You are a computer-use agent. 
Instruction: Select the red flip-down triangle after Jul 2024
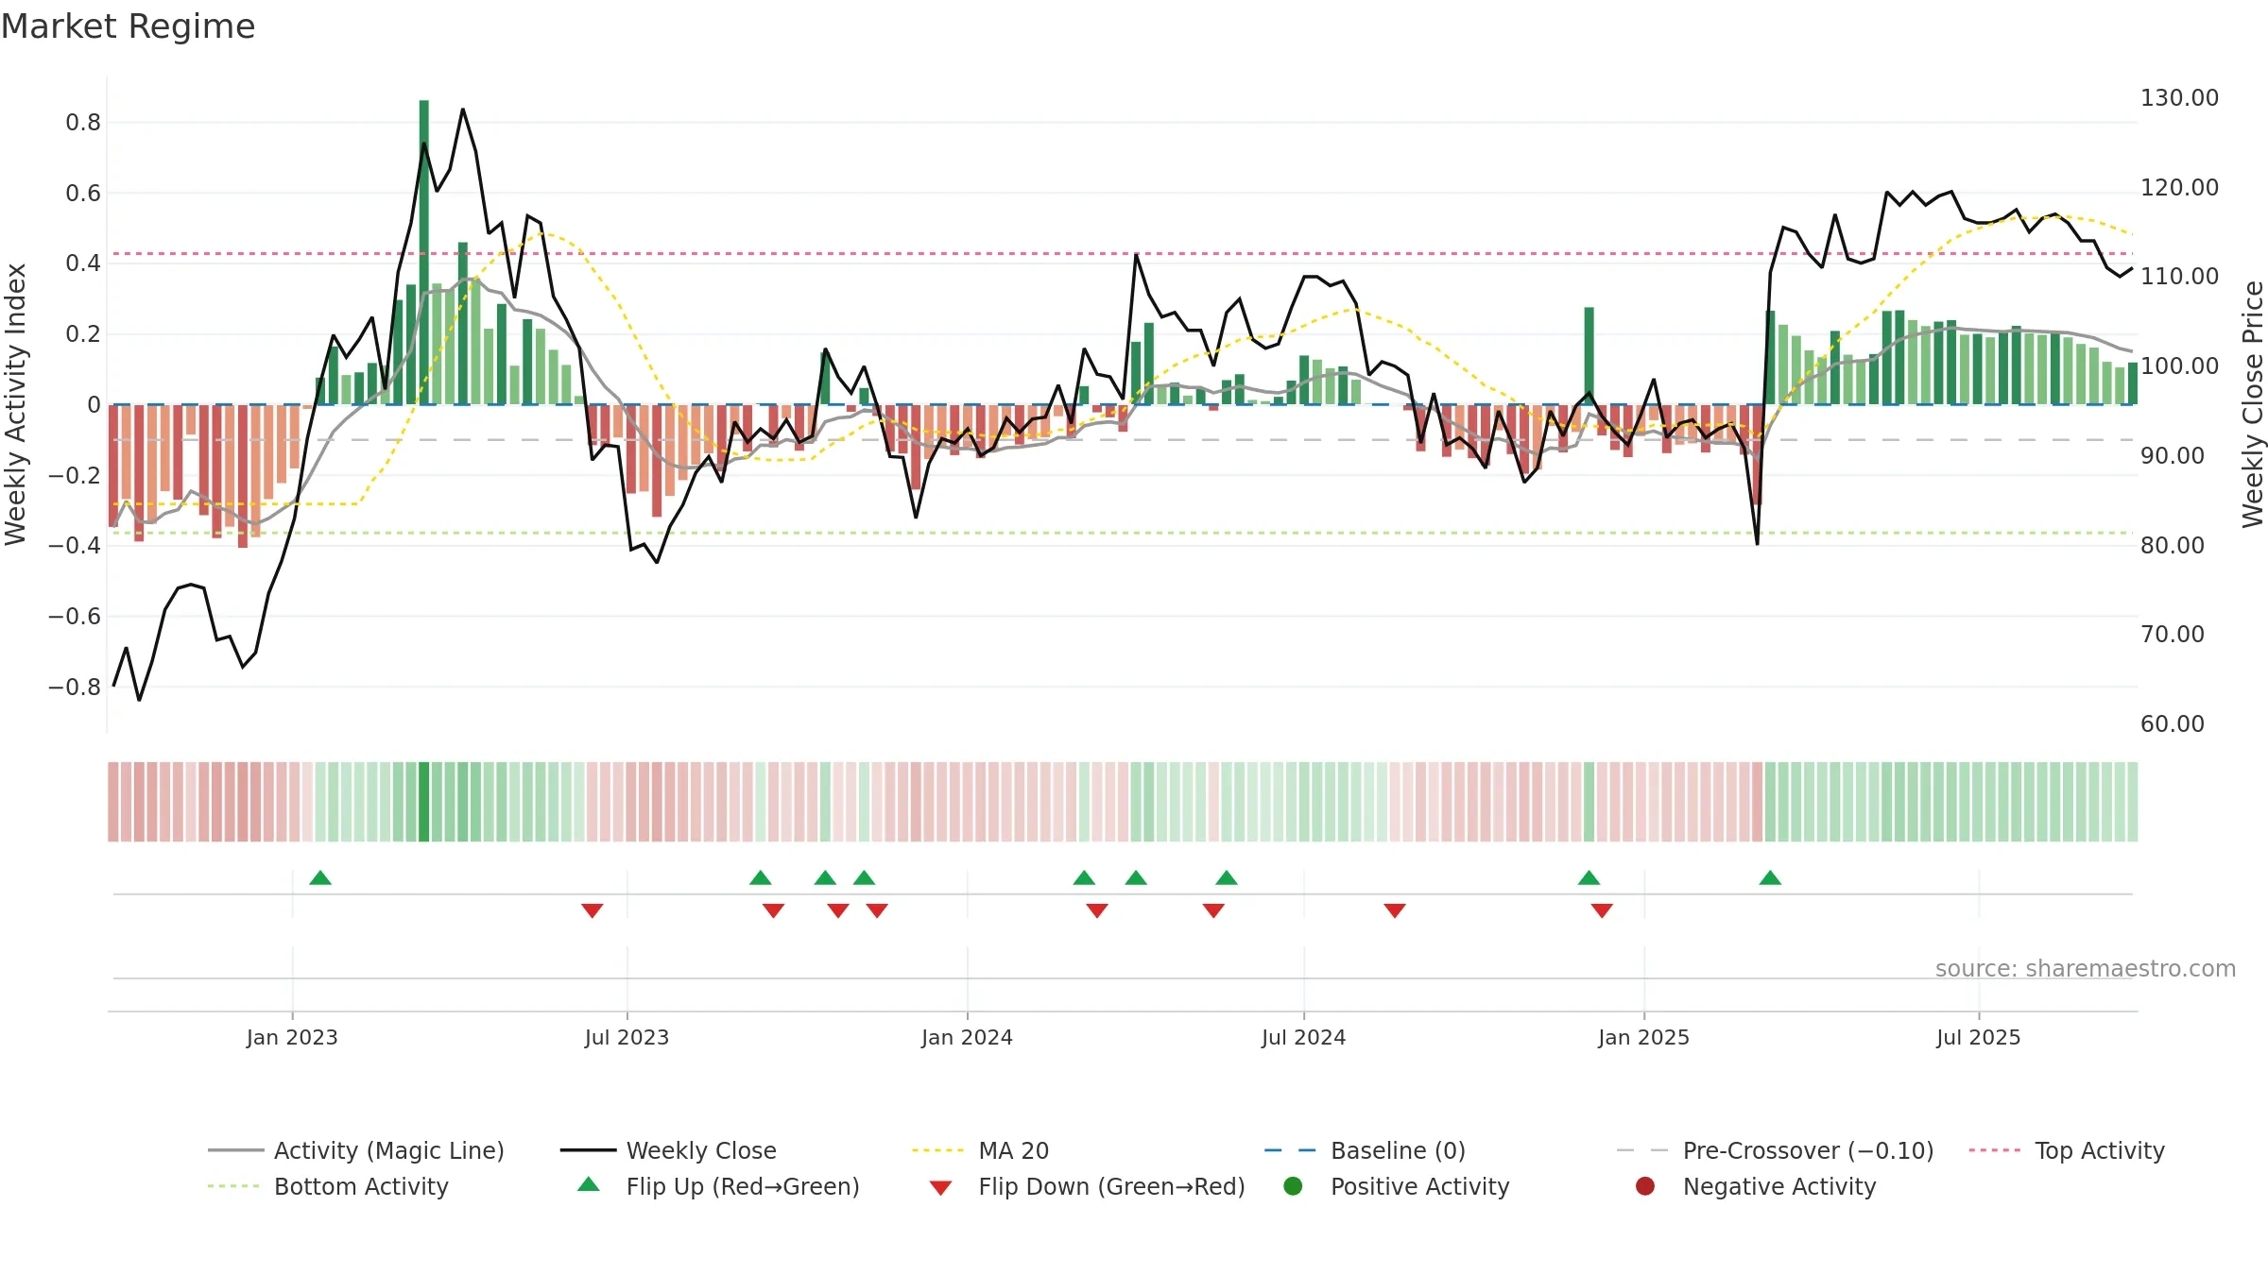click(1395, 910)
